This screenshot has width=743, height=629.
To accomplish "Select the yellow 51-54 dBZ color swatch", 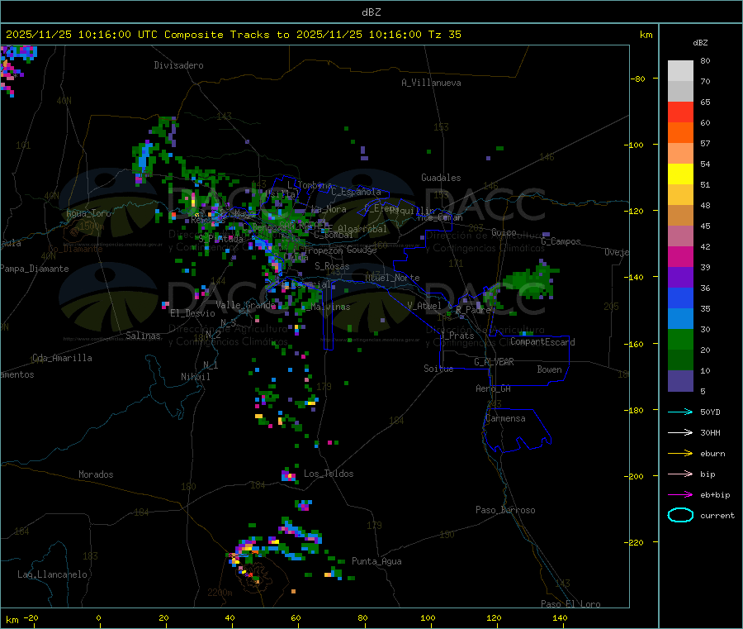I will click(680, 174).
